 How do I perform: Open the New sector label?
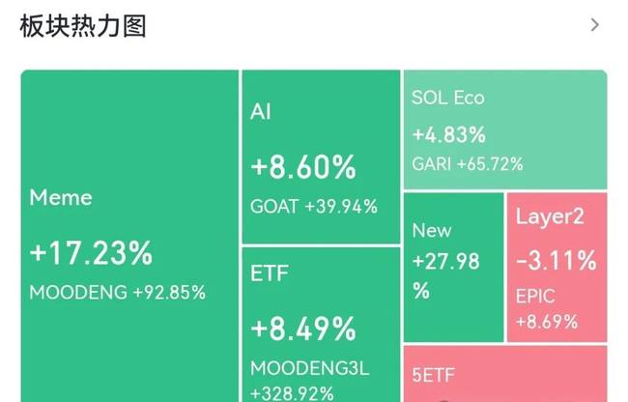click(x=432, y=230)
